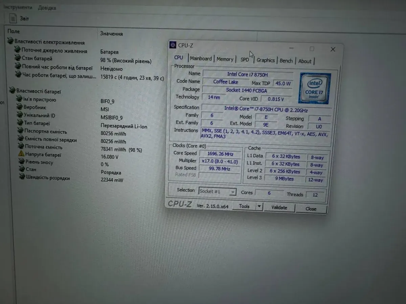Click the Значення column header
Screen dimensions: 406x304
(111, 34)
